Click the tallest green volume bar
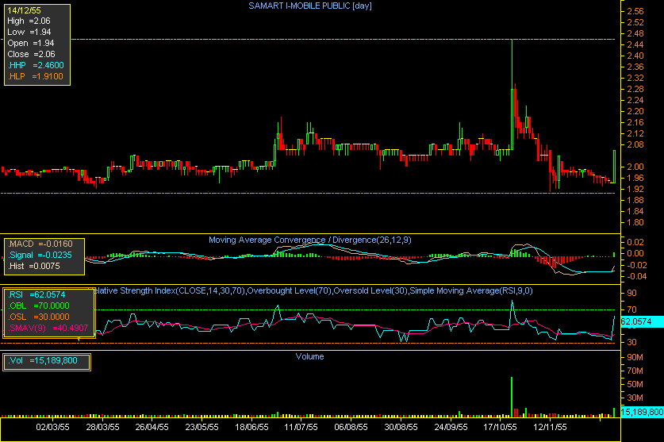The image size is (664, 442). pos(512,397)
